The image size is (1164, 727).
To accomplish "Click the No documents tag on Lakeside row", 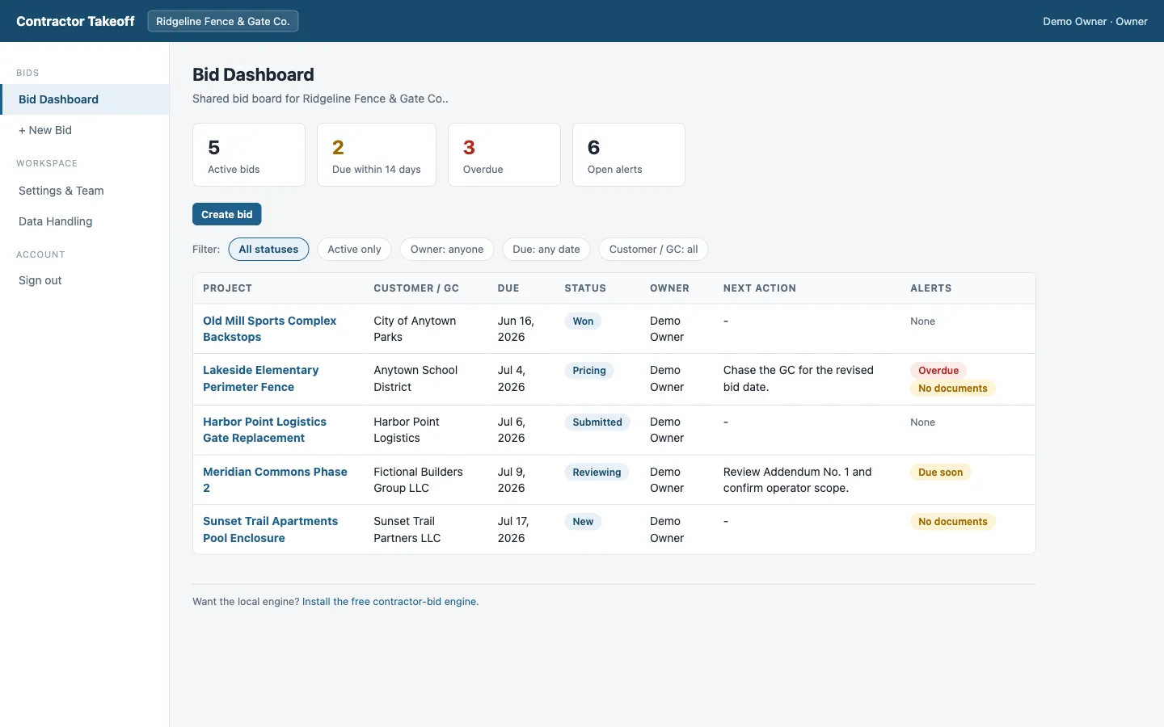I will tap(953, 388).
